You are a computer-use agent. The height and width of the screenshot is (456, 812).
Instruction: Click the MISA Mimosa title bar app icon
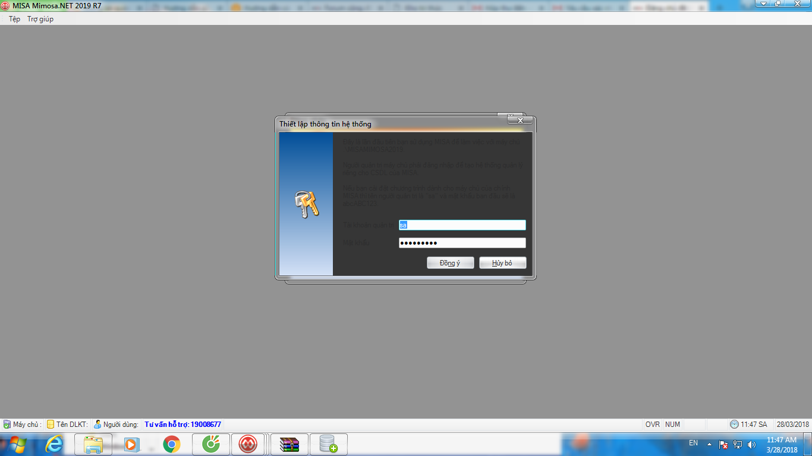6,5
